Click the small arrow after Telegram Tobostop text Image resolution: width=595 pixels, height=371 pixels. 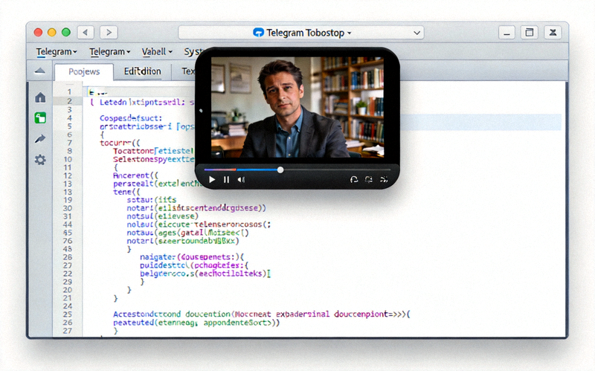click(x=349, y=33)
